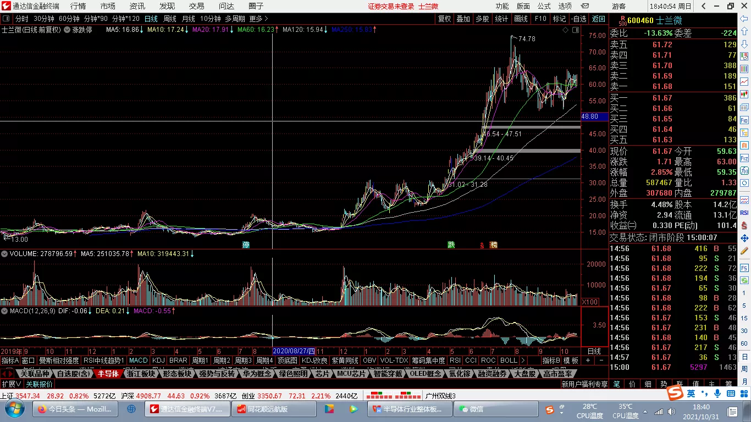Viewport: 751px width, 422px height.
Task: Select the 芯片 sector tab
Action: 322,374
